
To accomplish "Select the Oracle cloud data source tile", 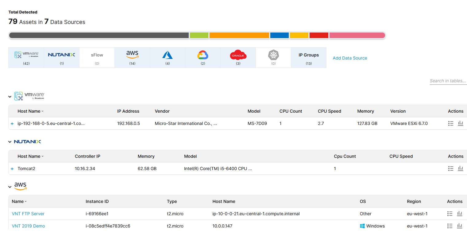I will click(238, 57).
